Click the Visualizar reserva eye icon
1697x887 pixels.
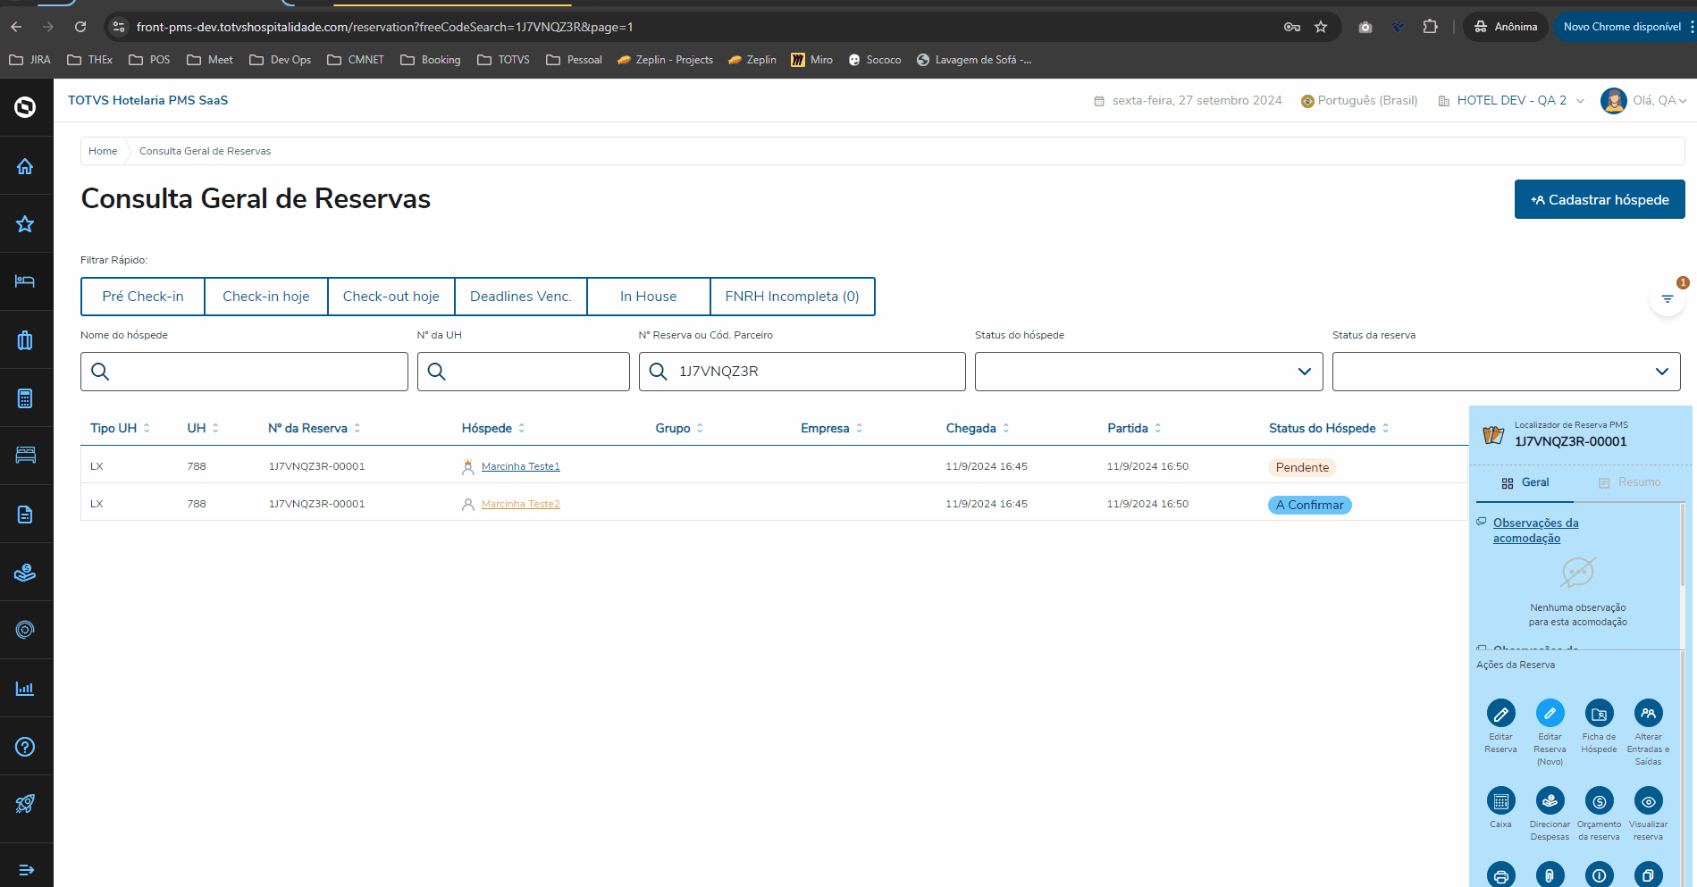pos(1649,800)
